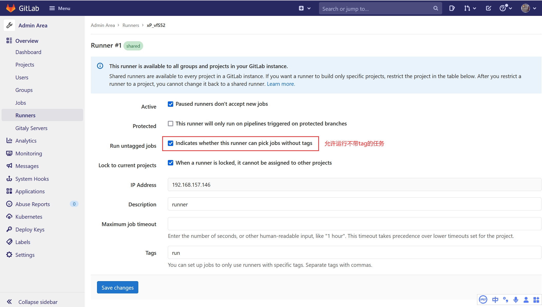
Task: Enable the Protected branches checkbox
Action: click(171, 124)
